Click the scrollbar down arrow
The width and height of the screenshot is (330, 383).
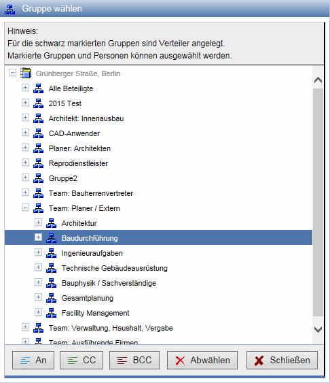[x=318, y=329]
